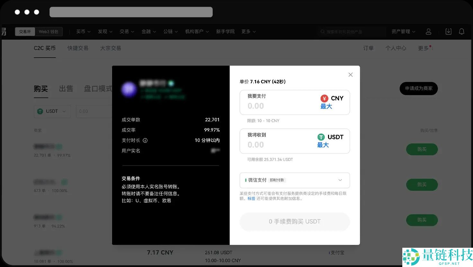473x267 pixels.
Task: Click the 标签 link below payment method
Action: click(251, 198)
